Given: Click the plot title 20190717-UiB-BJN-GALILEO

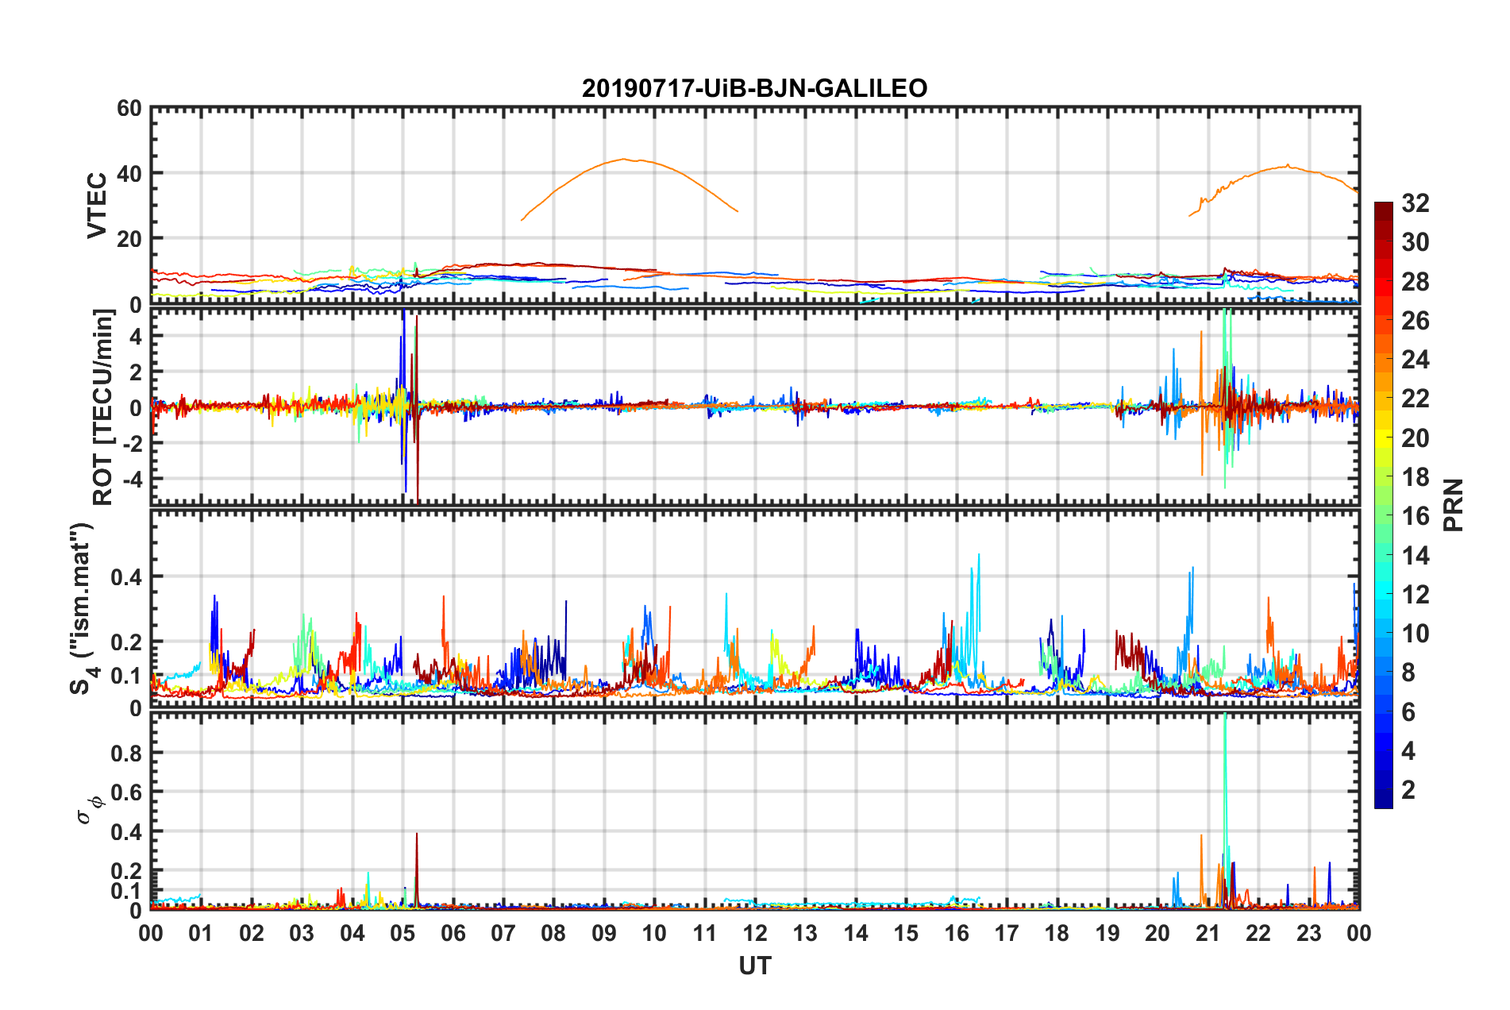Looking at the screenshot, I should click(754, 88).
